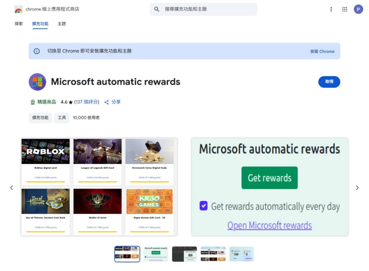Click the info icon in the banner
This screenshot has height=271, width=369.
pyautogui.click(x=37, y=51)
